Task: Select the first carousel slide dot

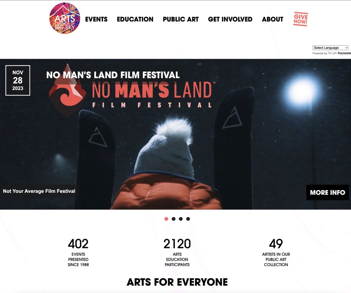Action: pos(166,219)
